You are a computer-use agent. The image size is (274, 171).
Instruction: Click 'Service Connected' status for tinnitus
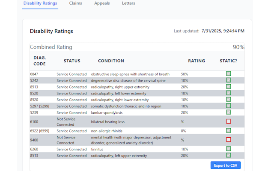pos(71,149)
